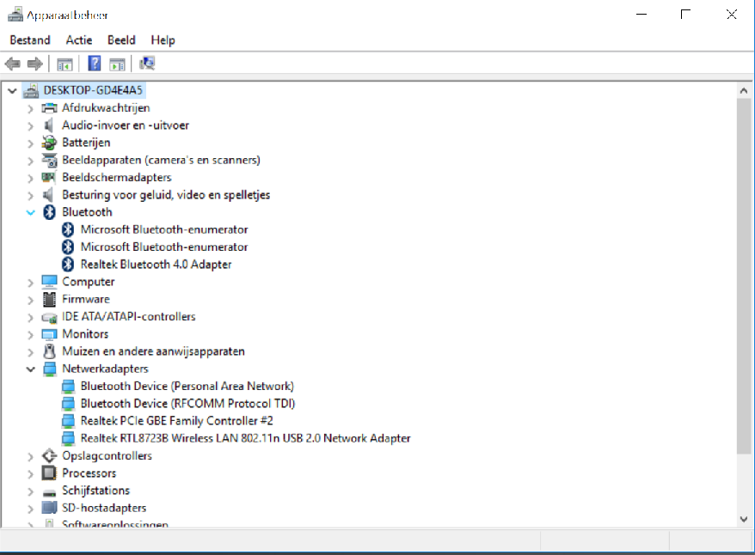Expand the Processors category
This screenshot has width=755, height=555.
31,473
